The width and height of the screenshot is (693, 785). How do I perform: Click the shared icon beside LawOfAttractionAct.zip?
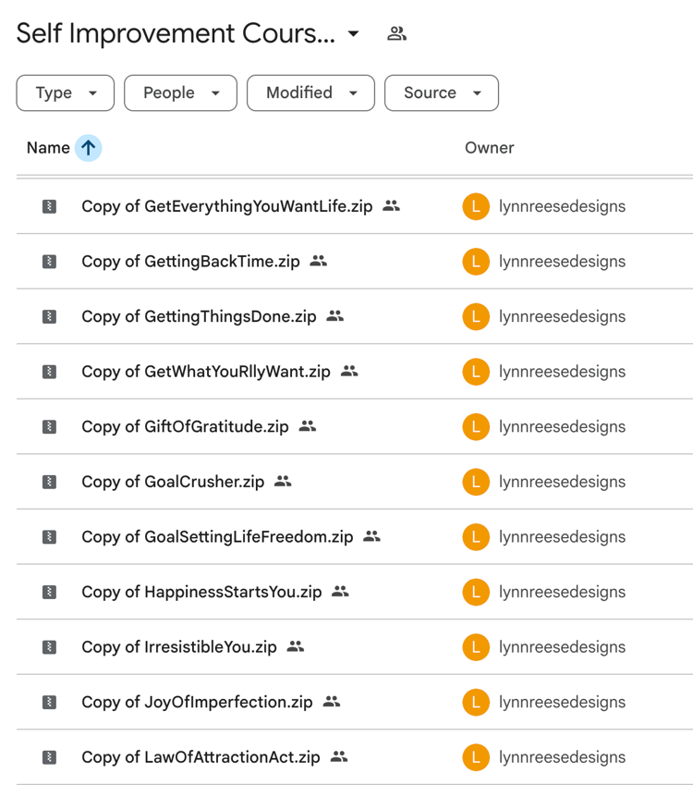coord(339,757)
